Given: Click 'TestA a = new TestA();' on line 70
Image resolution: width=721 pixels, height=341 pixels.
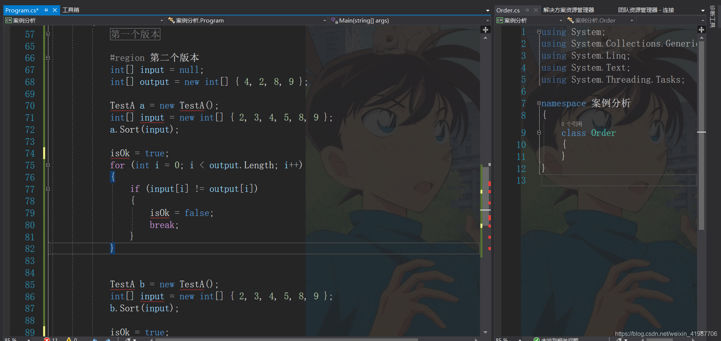Looking at the screenshot, I should tap(164, 106).
